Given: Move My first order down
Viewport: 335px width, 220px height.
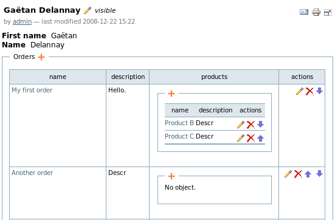Looking at the screenshot, I should point(319,91).
